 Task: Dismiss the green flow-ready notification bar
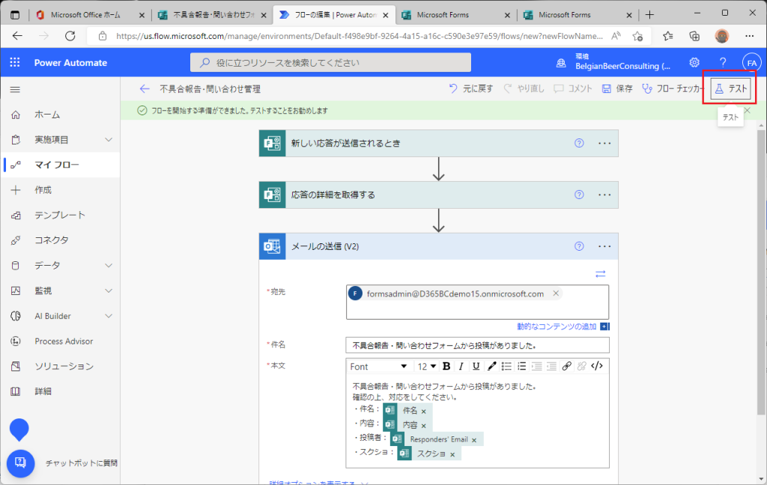coord(747,111)
